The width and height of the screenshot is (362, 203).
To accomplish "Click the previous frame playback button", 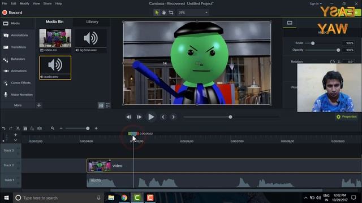I will coord(128,117).
